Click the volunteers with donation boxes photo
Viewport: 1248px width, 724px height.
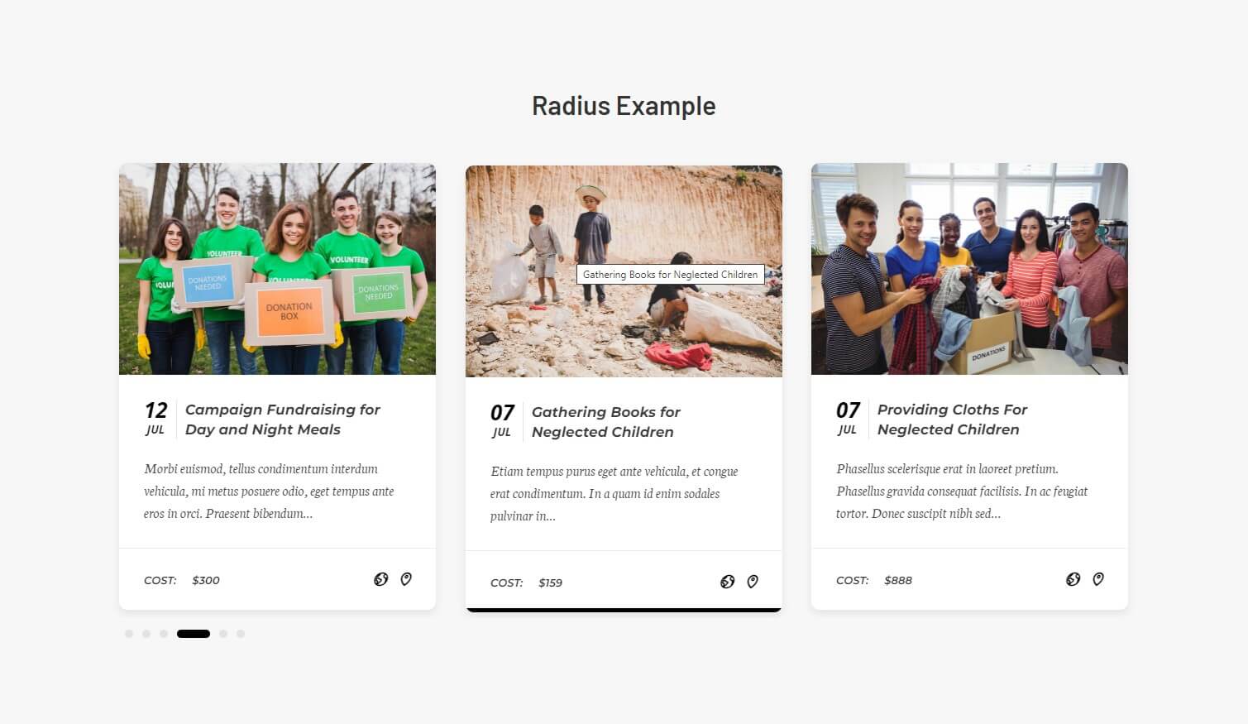point(277,269)
